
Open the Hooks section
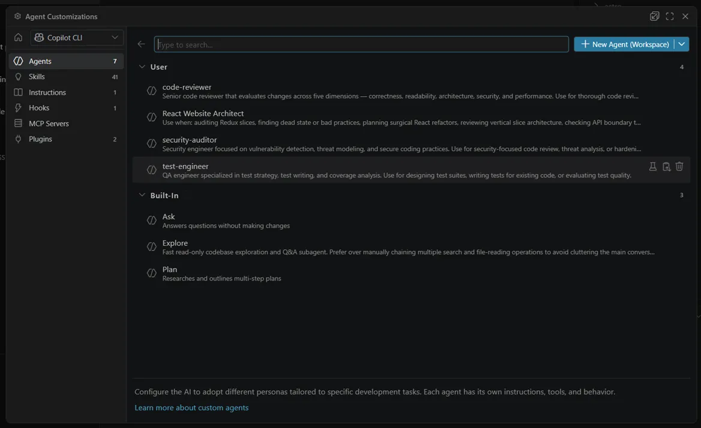(66, 108)
